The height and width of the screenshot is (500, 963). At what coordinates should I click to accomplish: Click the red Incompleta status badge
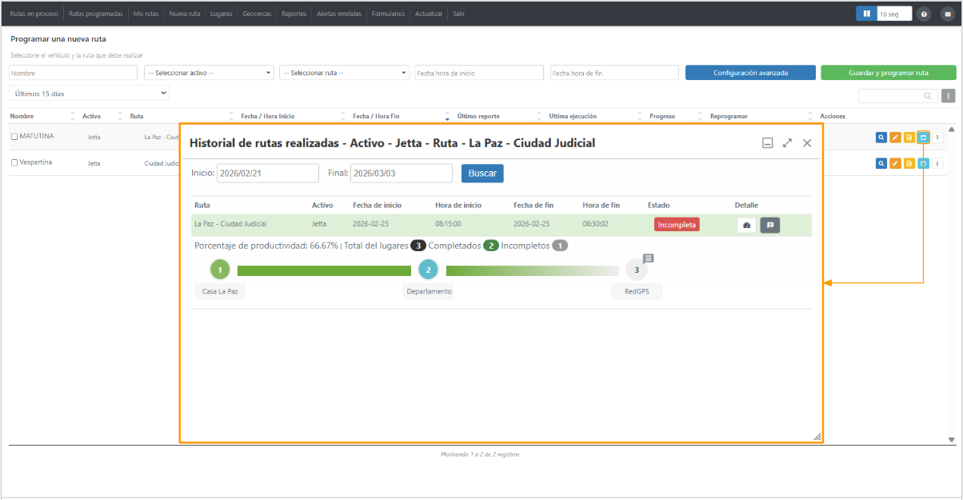(677, 225)
